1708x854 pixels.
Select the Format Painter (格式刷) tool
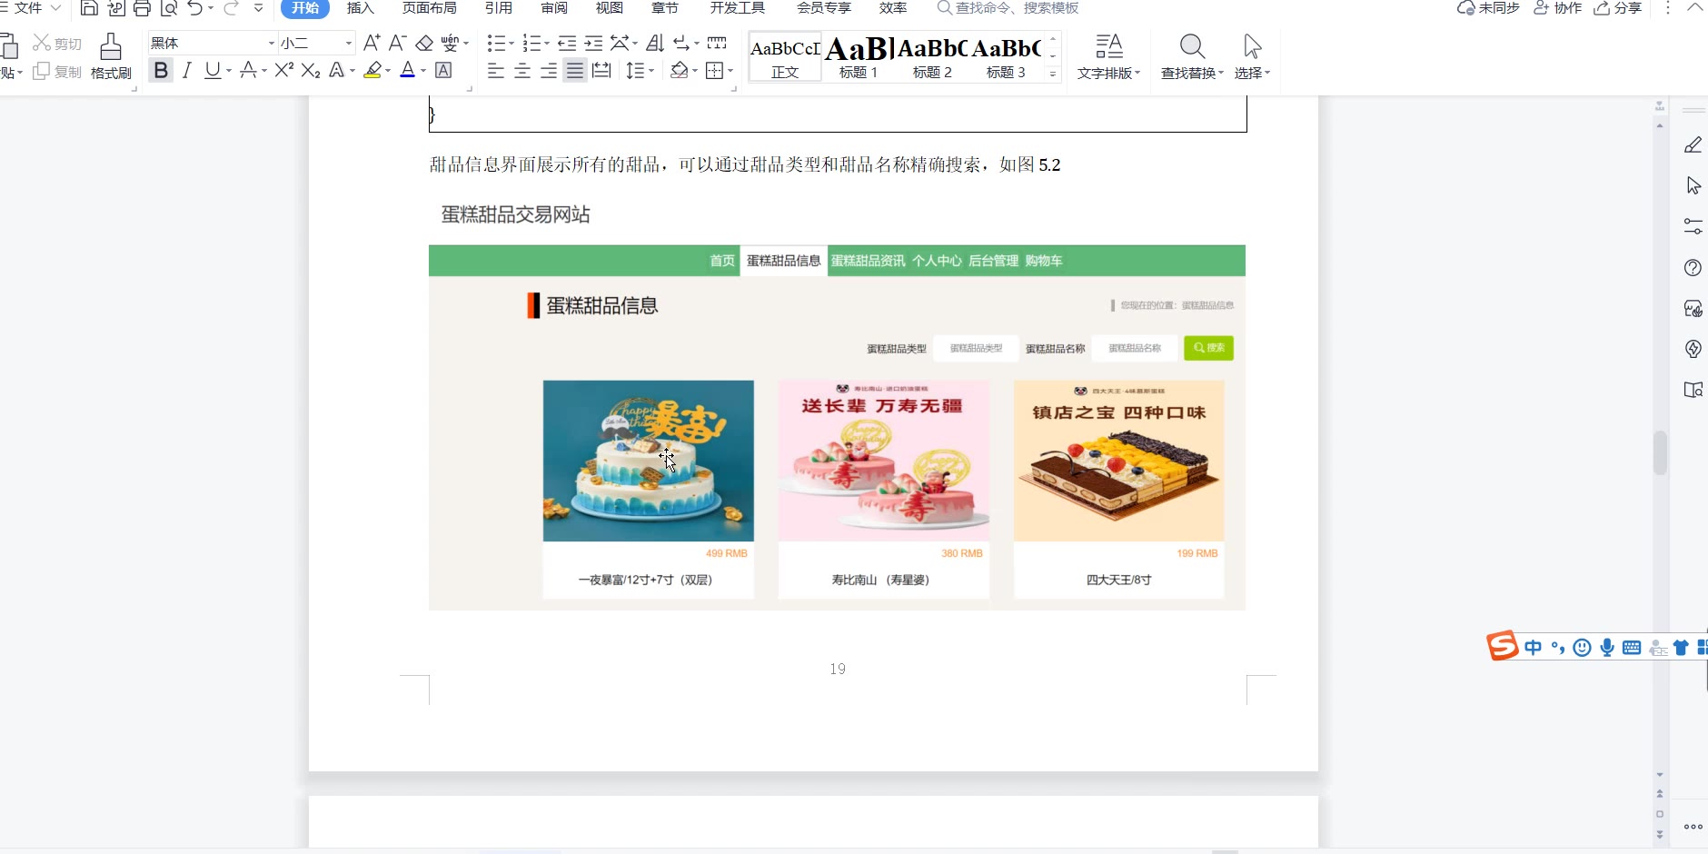tap(111, 56)
